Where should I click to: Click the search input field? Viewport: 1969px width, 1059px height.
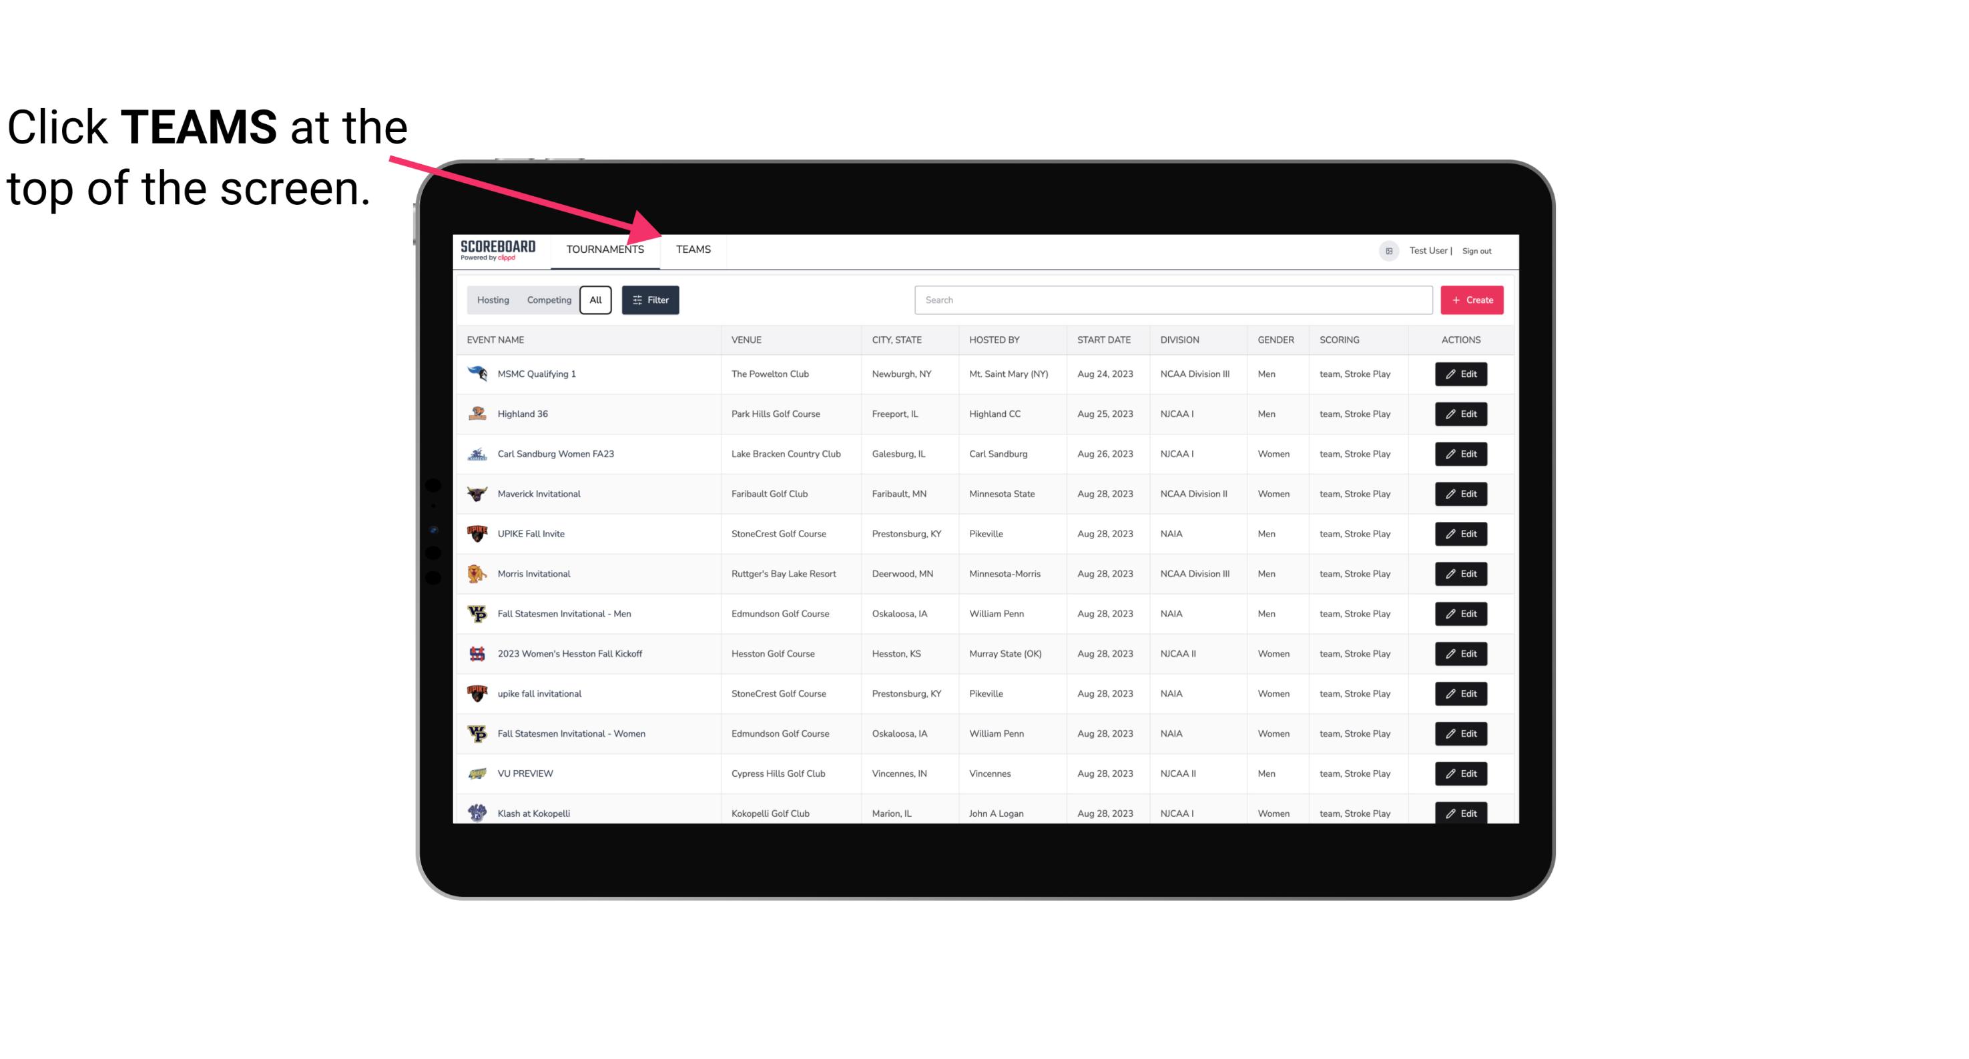pyautogui.click(x=1171, y=300)
